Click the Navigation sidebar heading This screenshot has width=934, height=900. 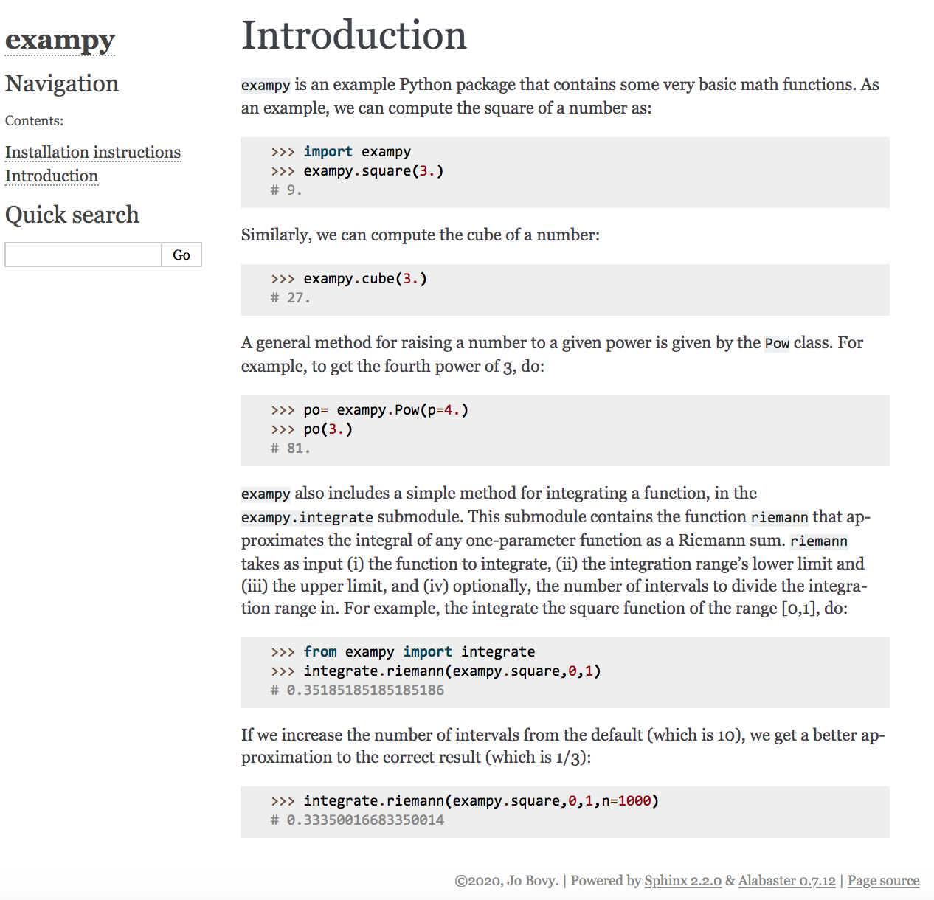(61, 83)
